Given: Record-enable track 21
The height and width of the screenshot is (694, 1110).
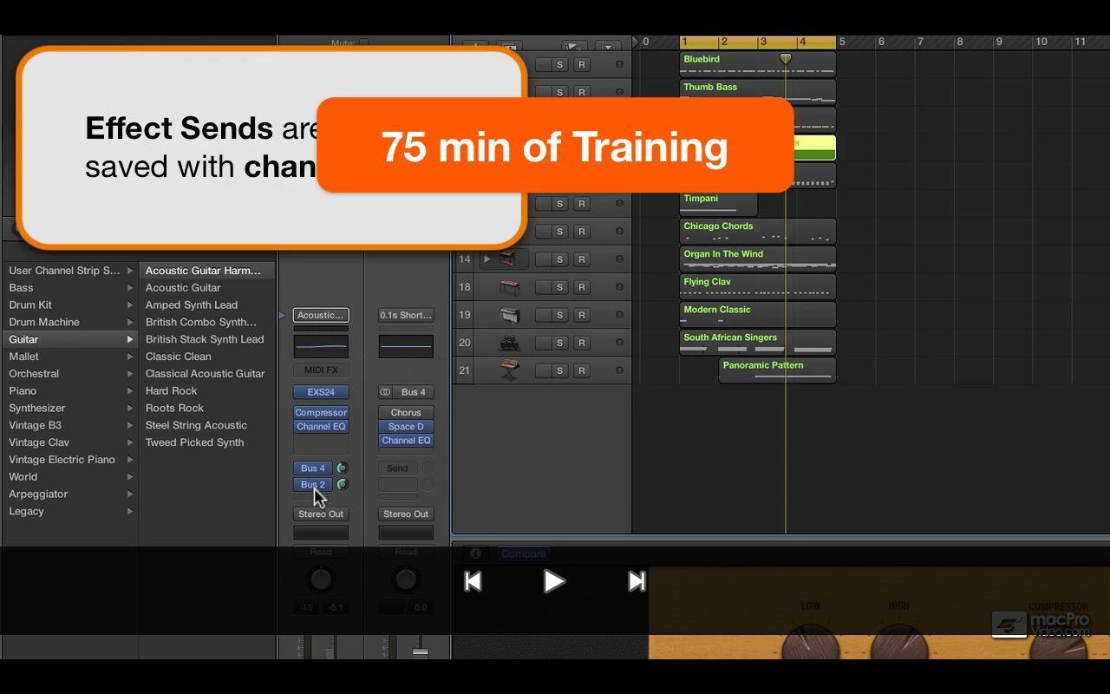Looking at the screenshot, I should (581, 370).
